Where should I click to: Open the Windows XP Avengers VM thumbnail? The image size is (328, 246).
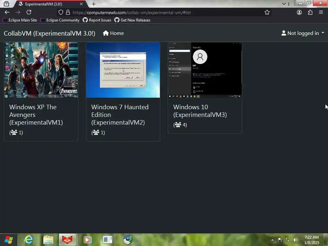click(41, 70)
